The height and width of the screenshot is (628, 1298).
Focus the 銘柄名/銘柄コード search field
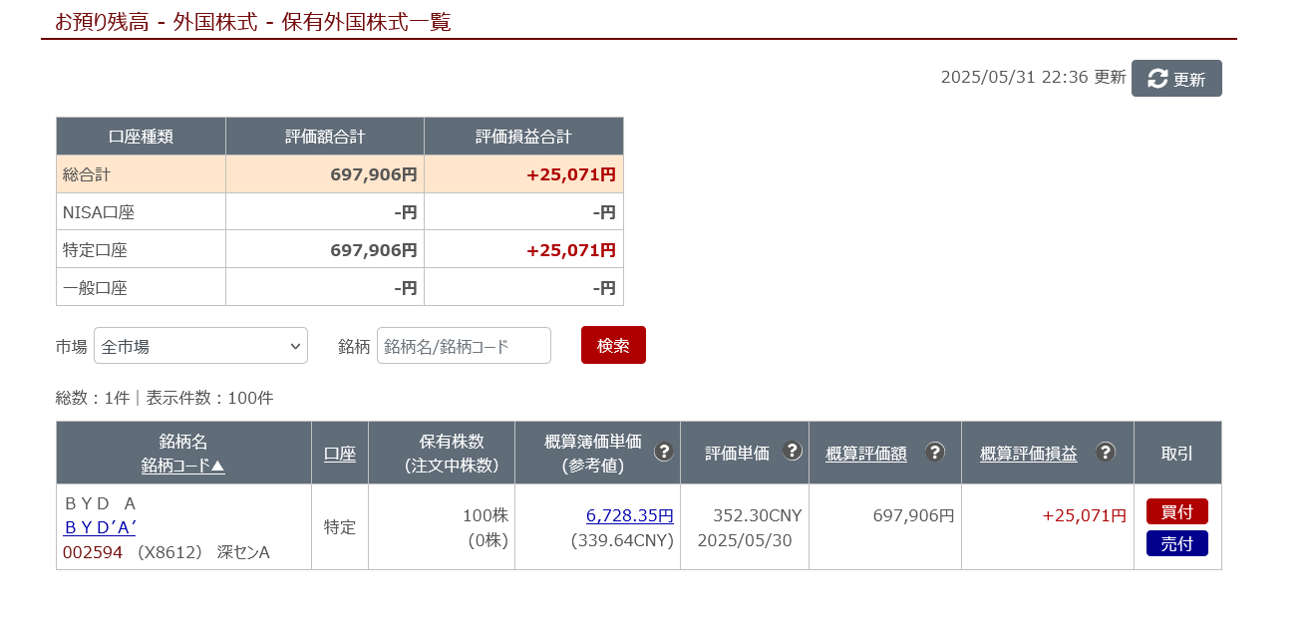click(x=464, y=346)
